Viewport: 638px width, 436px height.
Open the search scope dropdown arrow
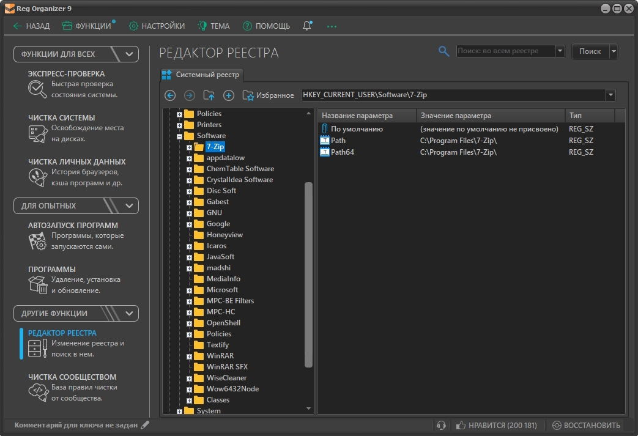(x=560, y=51)
